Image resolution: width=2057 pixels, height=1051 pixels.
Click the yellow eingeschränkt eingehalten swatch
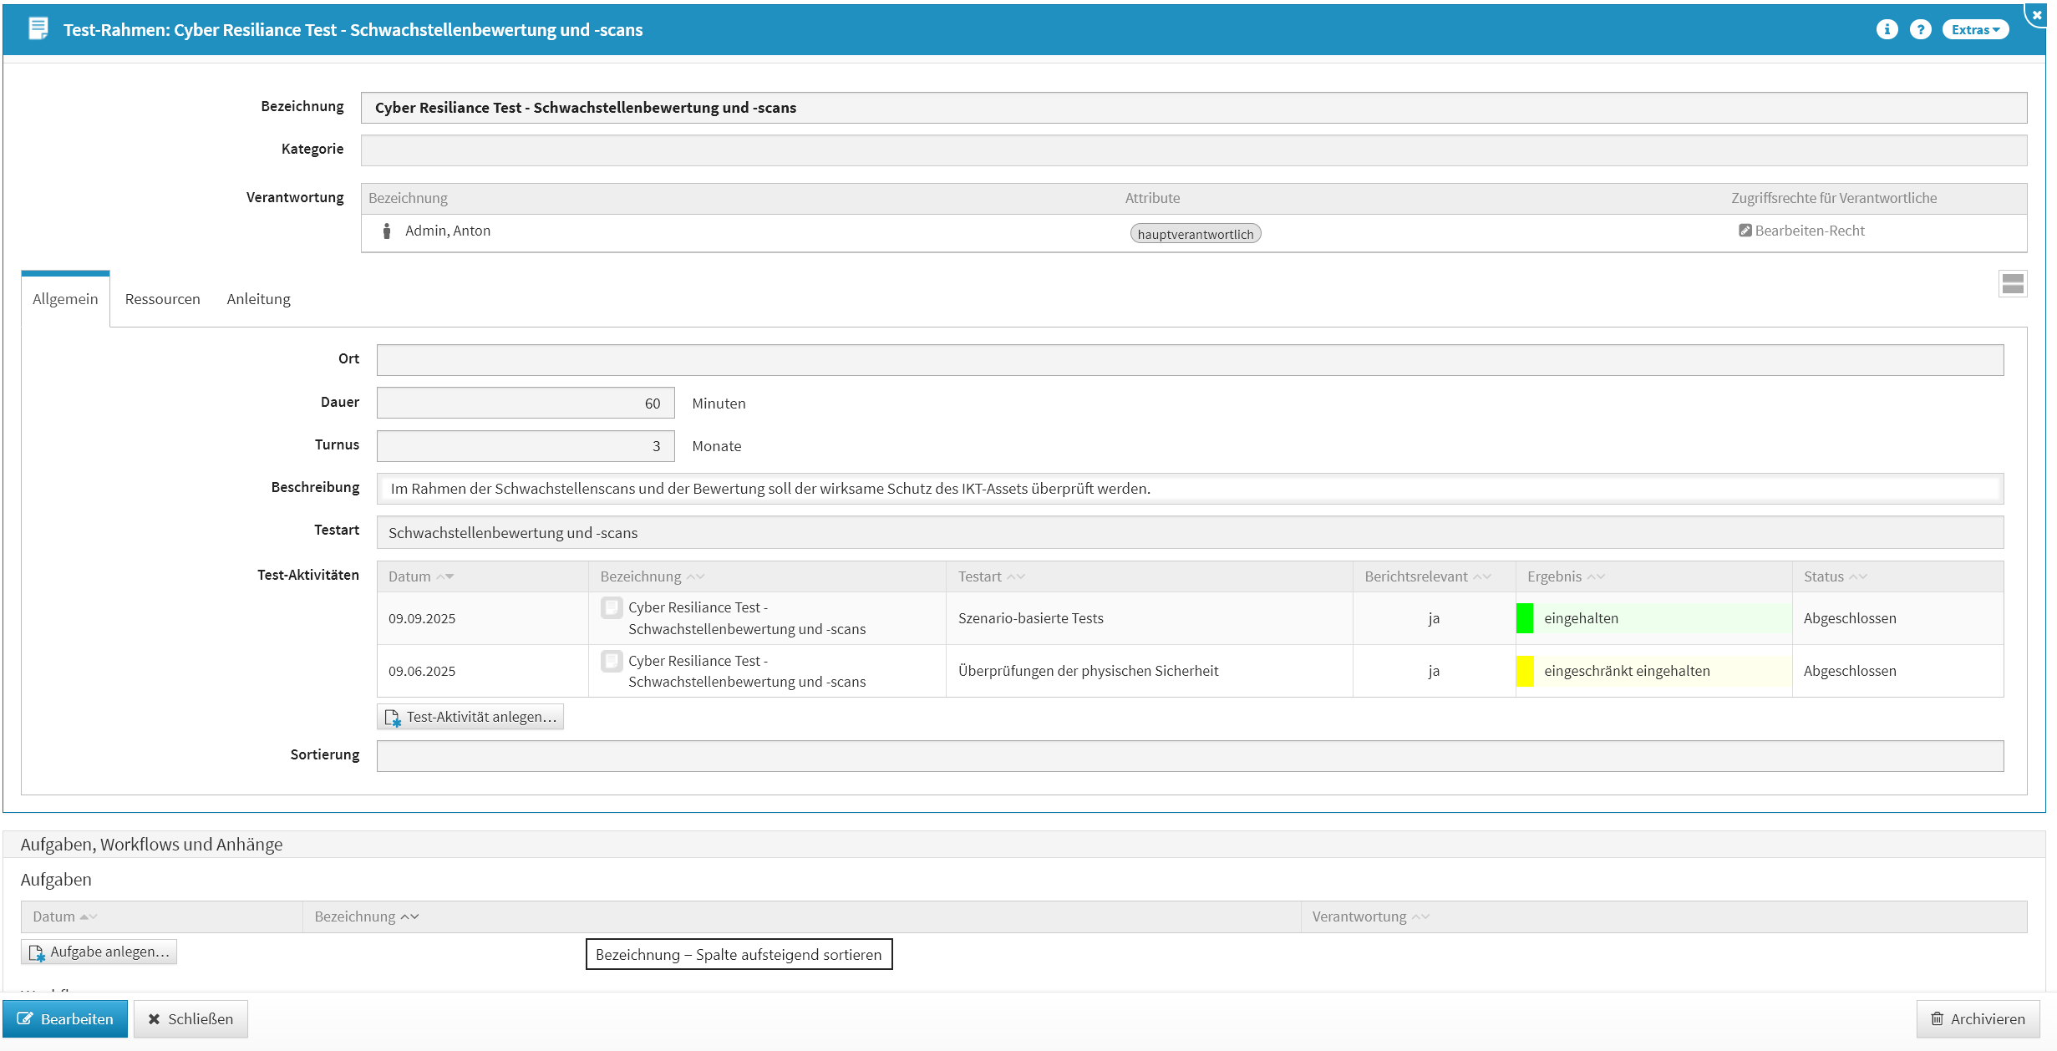pyautogui.click(x=1525, y=671)
